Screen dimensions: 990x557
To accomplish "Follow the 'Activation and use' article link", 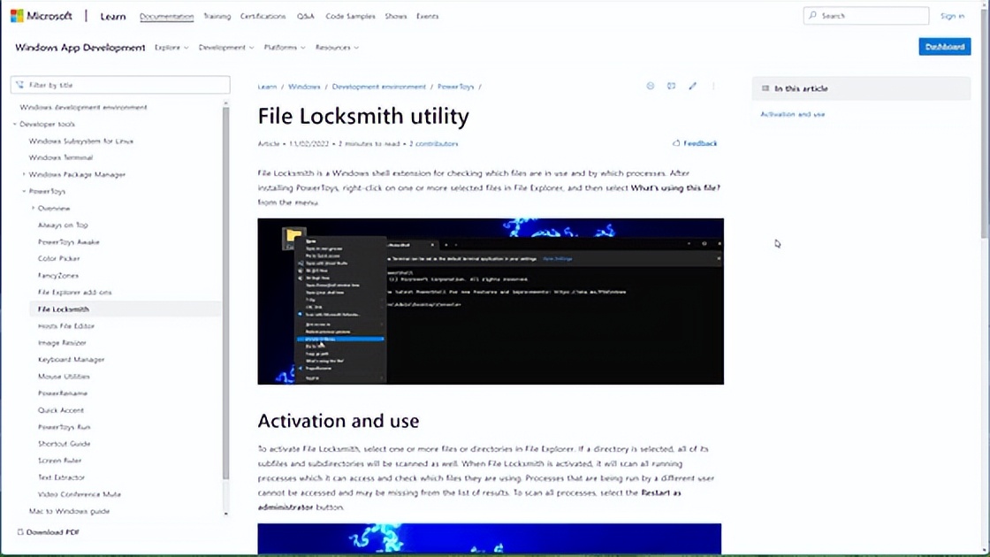I will click(792, 114).
